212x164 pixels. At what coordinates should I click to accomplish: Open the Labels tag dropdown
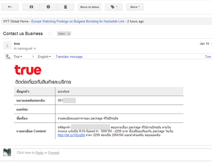[x=114, y=7]
